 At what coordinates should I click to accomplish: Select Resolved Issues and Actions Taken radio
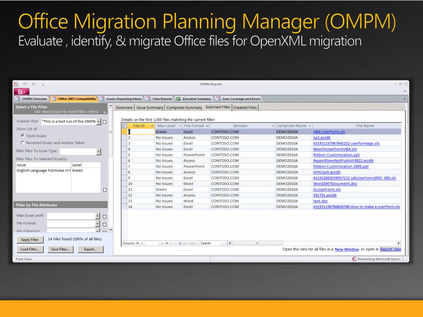23,142
